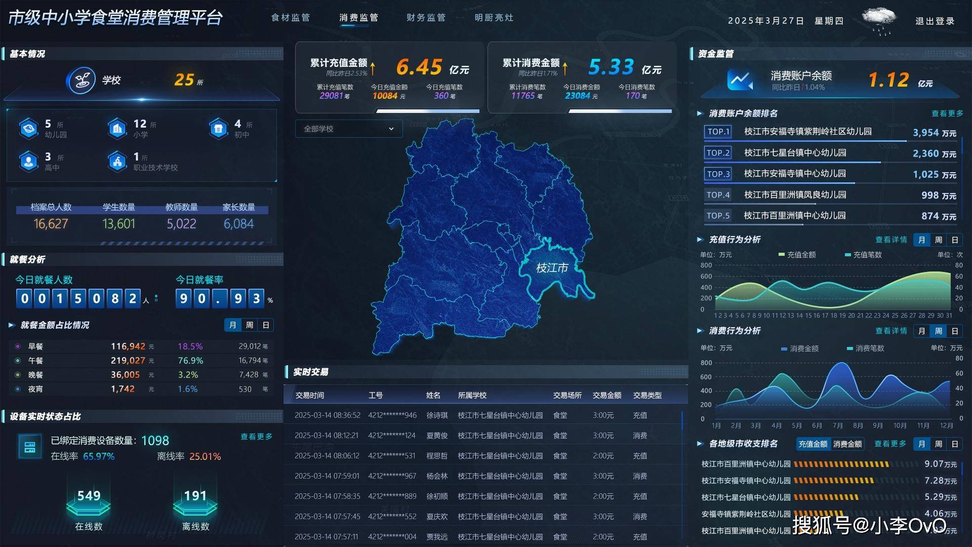Click the bound consumption device icon
The height and width of the screenshot is (547, 972).
(30, 447)
